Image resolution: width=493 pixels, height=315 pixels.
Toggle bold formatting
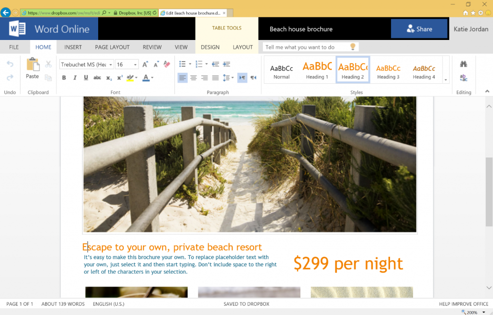[x=64, y=78]
